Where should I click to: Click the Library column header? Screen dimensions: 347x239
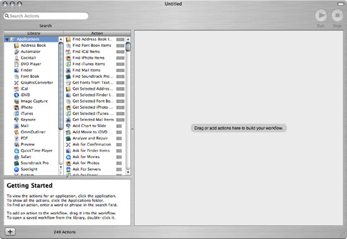pyautogui.click(x=33, y=34)
